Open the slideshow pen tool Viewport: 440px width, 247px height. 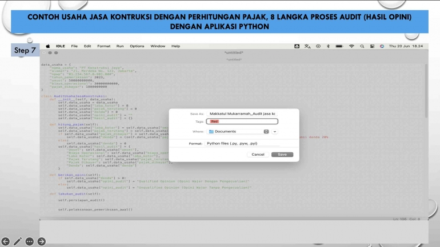(17, 241)
